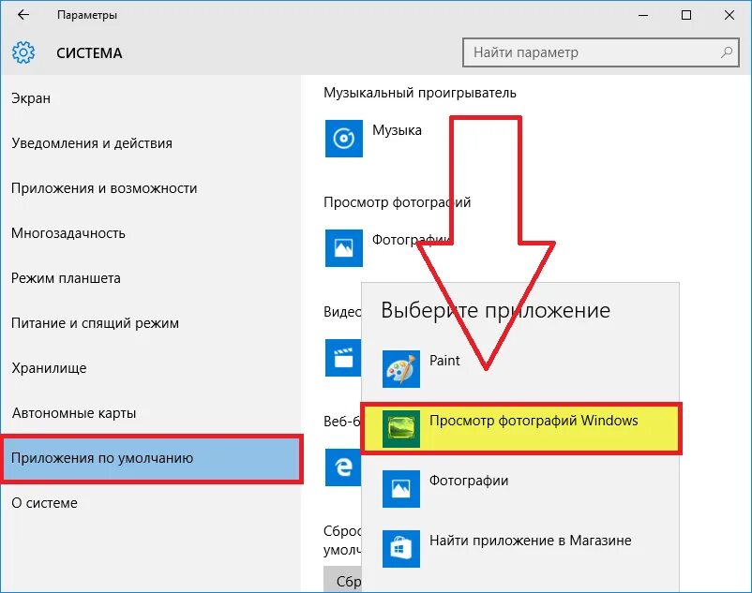Image resolution: width=752 pixels, height=593 pixels.
Task: Click the video player clapperboard icon
Action: pos(343,358)
